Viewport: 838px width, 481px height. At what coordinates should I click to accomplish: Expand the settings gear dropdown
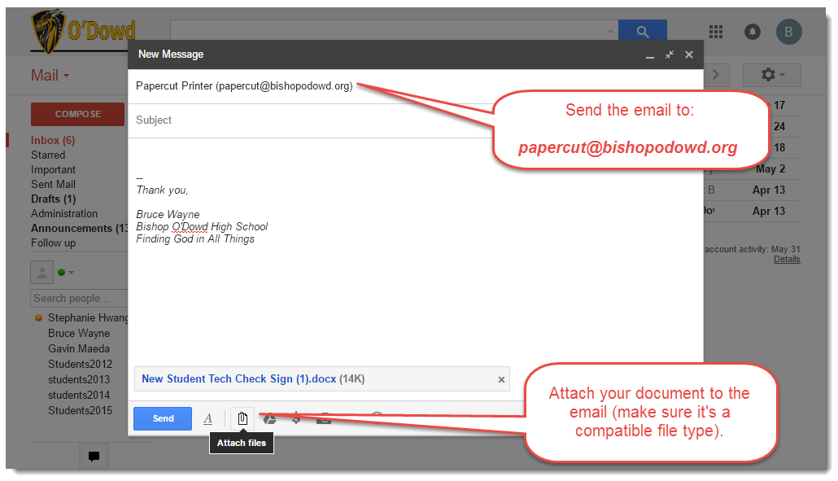(x=771, y=75)
